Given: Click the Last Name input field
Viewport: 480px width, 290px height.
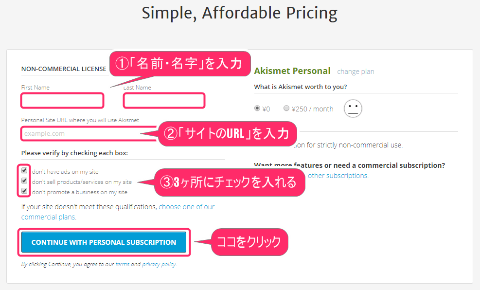Looking at the screenshot, I should [164, 100].
